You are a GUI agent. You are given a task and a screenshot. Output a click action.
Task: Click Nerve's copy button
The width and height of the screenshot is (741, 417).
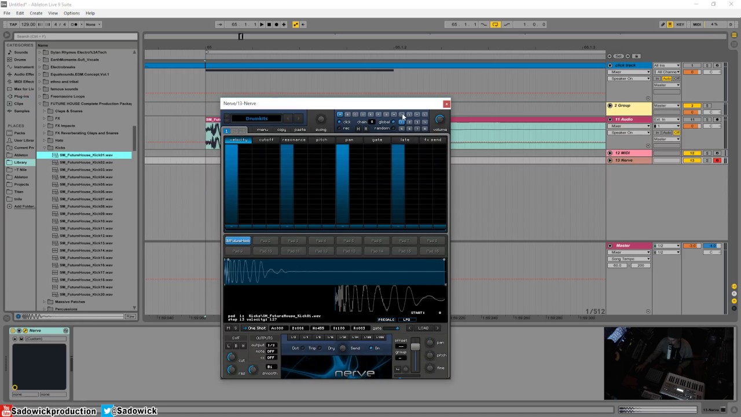point(281,130)
